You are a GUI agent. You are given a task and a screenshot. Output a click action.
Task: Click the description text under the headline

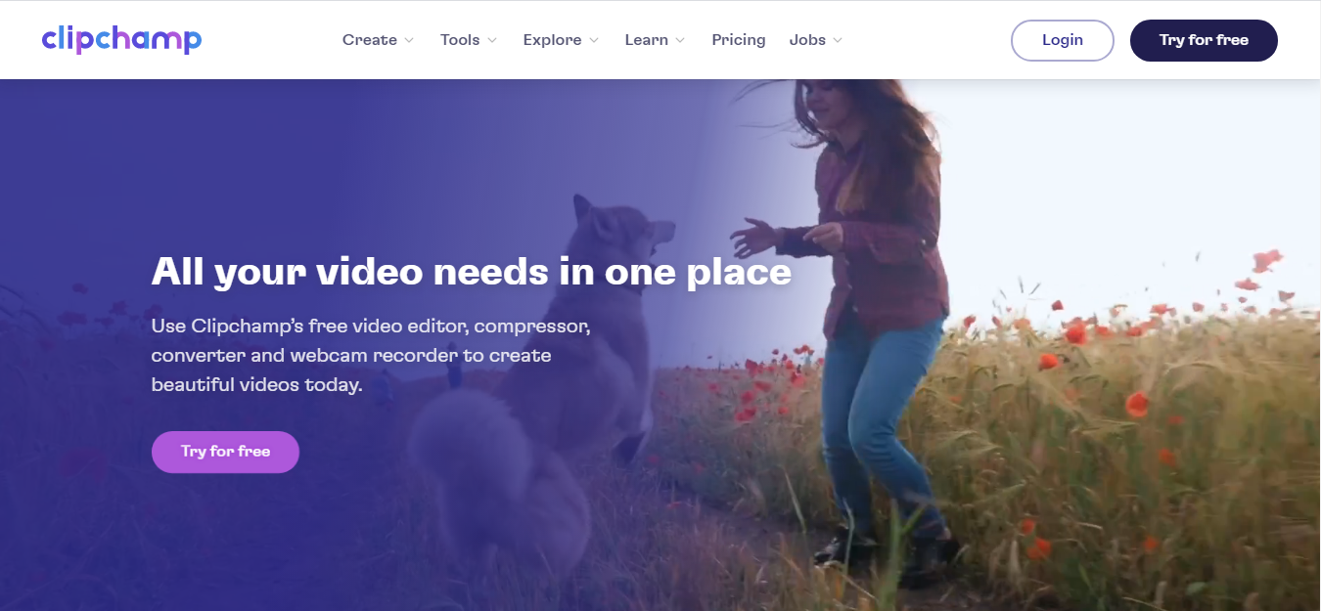pyautogui.click(x=370, y=355)
